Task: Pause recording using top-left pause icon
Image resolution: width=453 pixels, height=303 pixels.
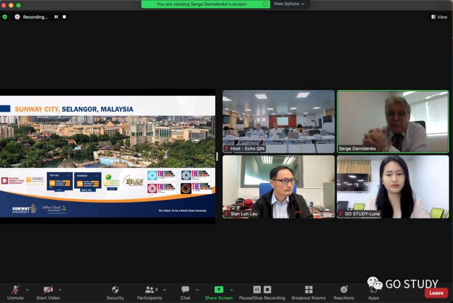Action: coord(56,17)
